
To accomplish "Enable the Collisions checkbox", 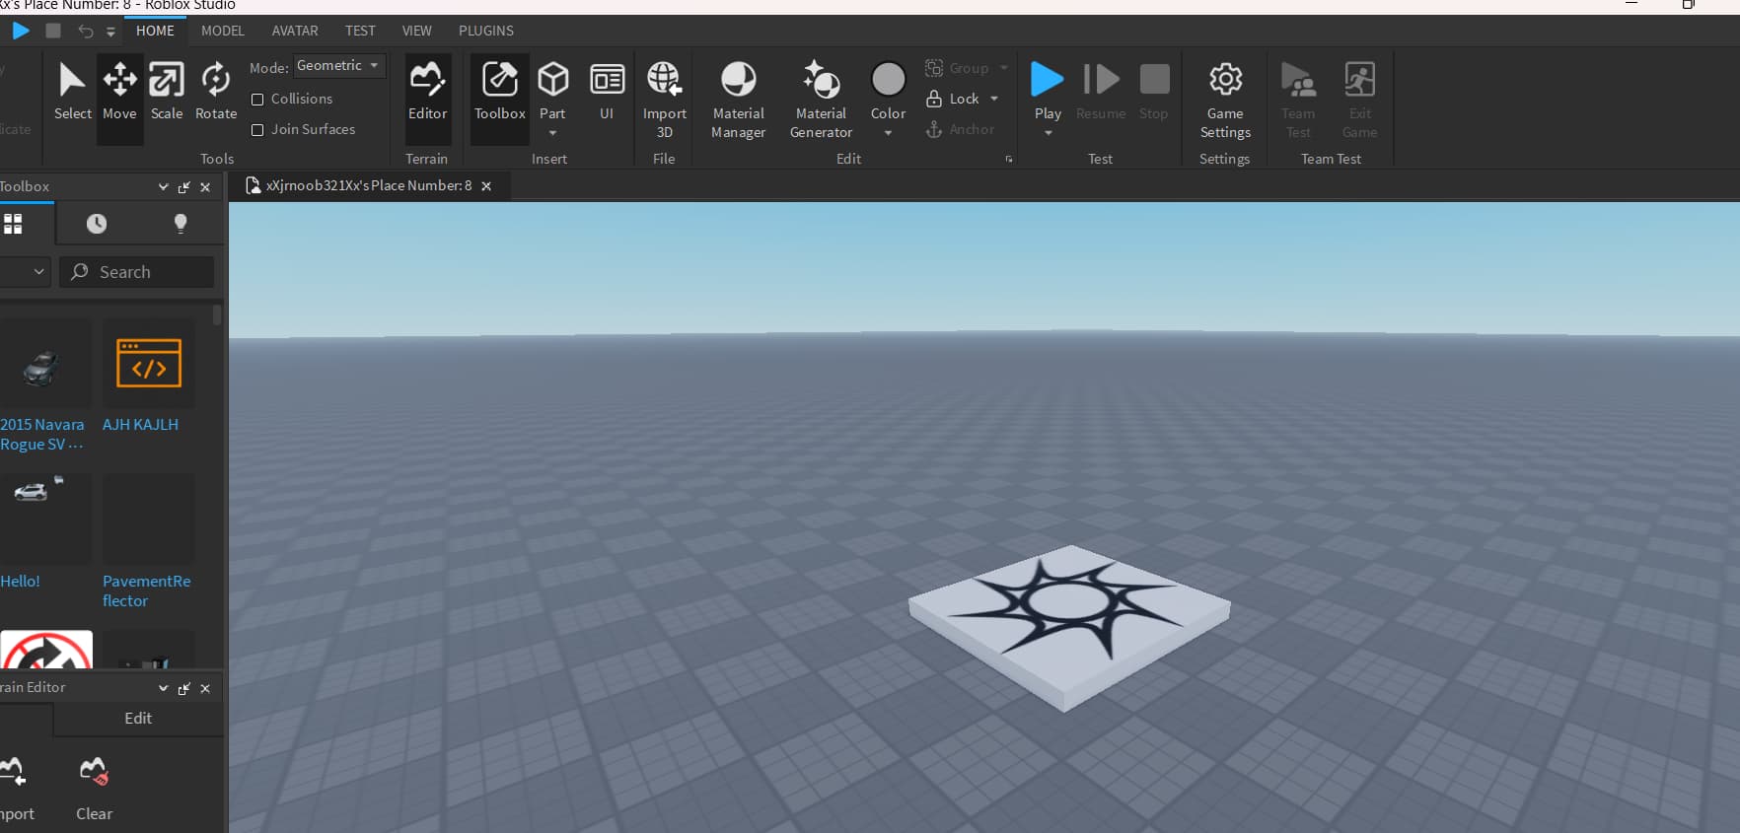I will 257,100.
